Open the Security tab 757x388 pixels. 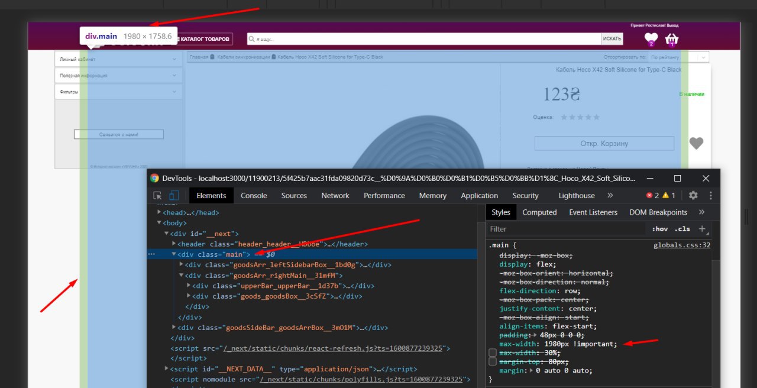click(x=526, y=196)
